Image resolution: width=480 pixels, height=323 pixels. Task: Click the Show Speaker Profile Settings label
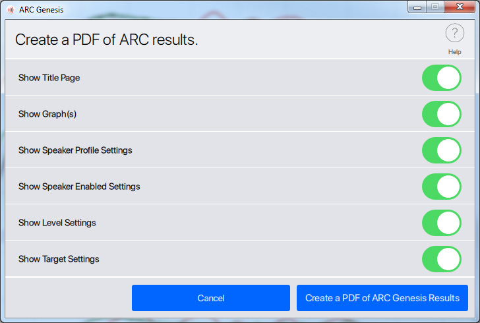click(75, 150)
